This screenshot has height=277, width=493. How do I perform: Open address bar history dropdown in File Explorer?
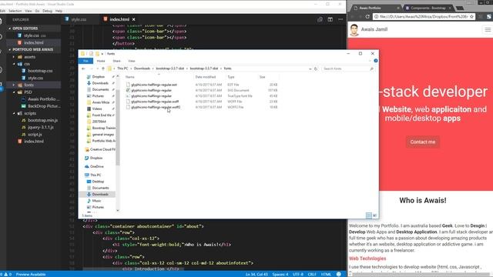310,68
